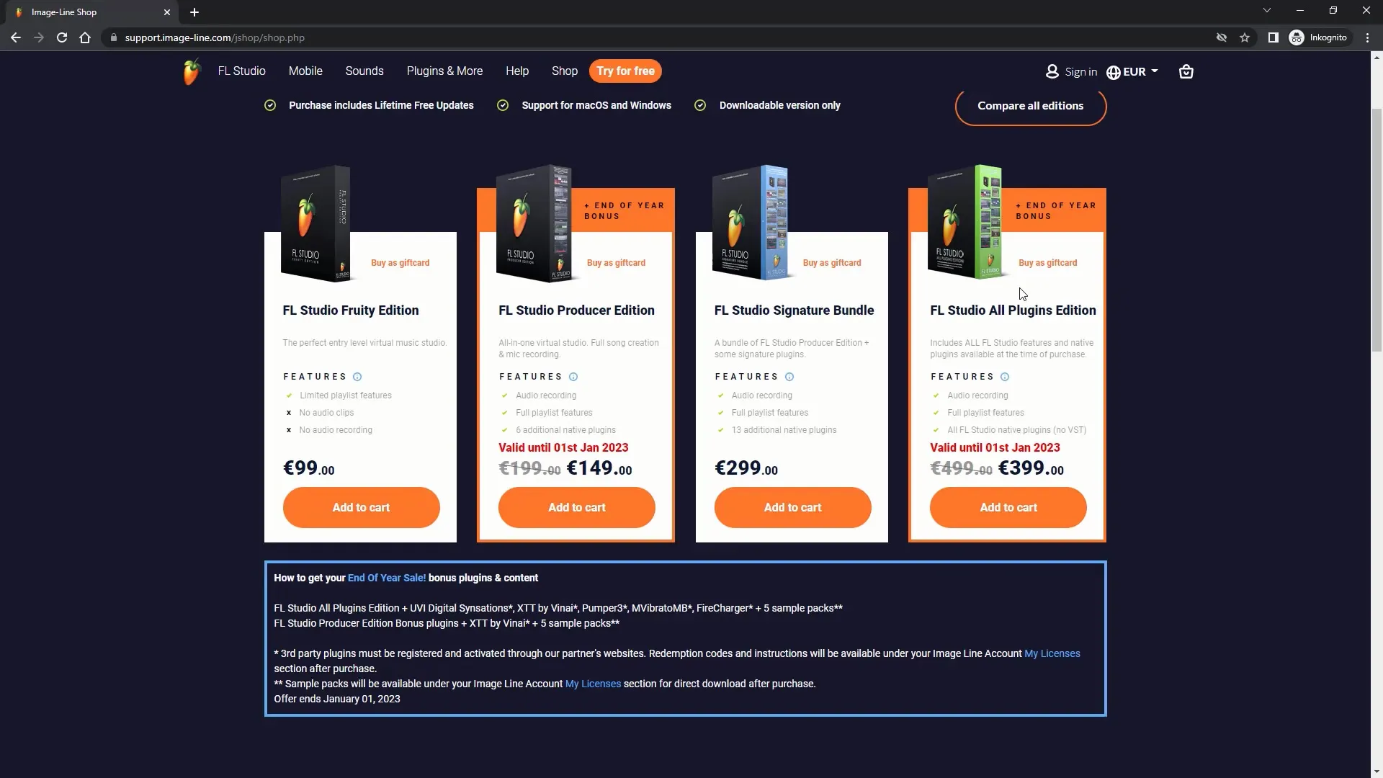Add All Plugins Edition to cart

click(x=1008, y=507)
